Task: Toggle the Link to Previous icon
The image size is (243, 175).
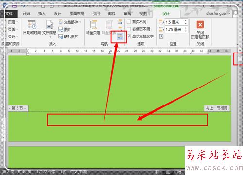Action: click(x=120, y=36)
